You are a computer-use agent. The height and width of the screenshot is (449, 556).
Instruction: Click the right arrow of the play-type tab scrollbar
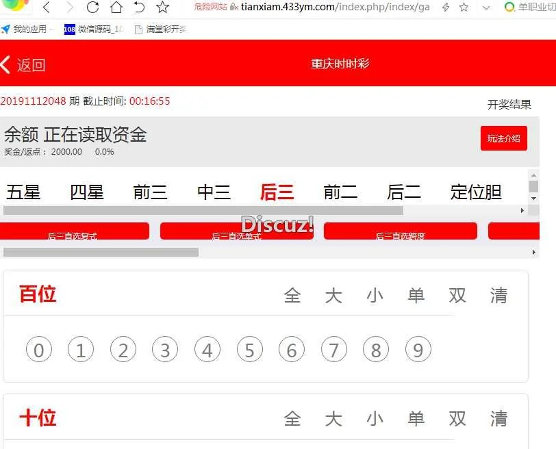pyautogui.click(x=522, y=211)
